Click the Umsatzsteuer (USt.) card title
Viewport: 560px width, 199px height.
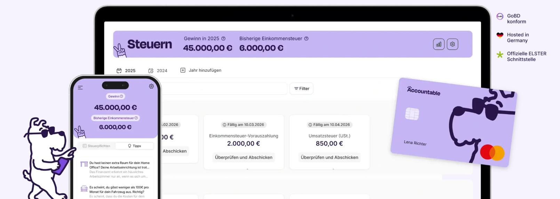click(x=329, y=136)
